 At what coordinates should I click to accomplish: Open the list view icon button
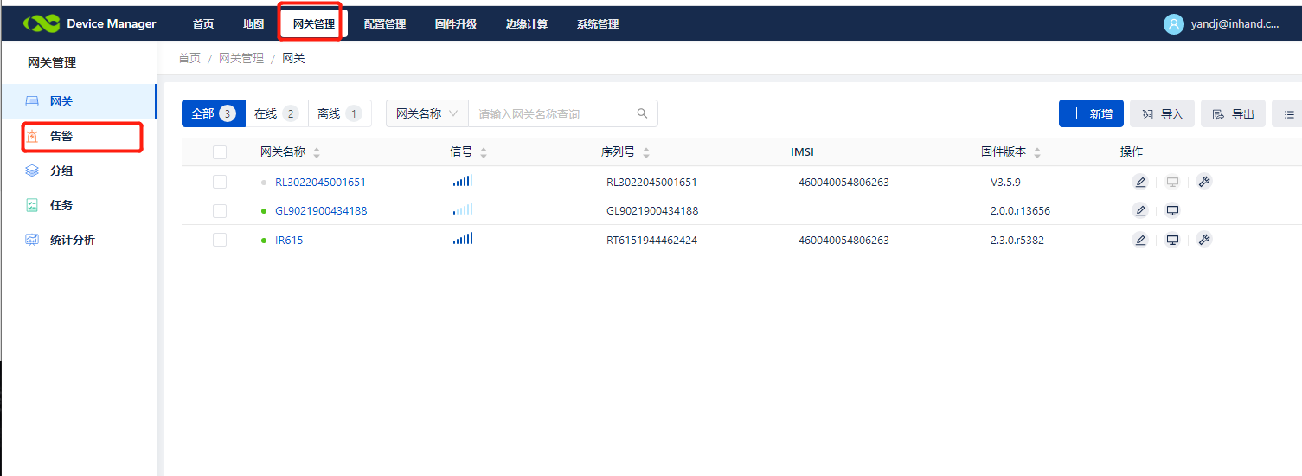(1289, 114)
